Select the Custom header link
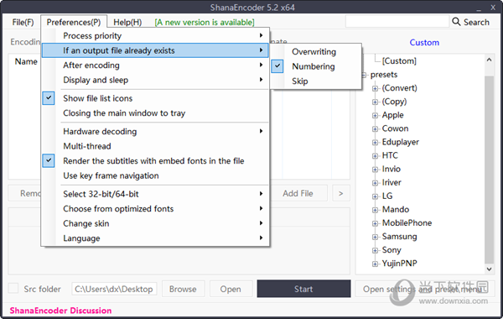This screenshot has height=319, width=503. tap(424, 43)
